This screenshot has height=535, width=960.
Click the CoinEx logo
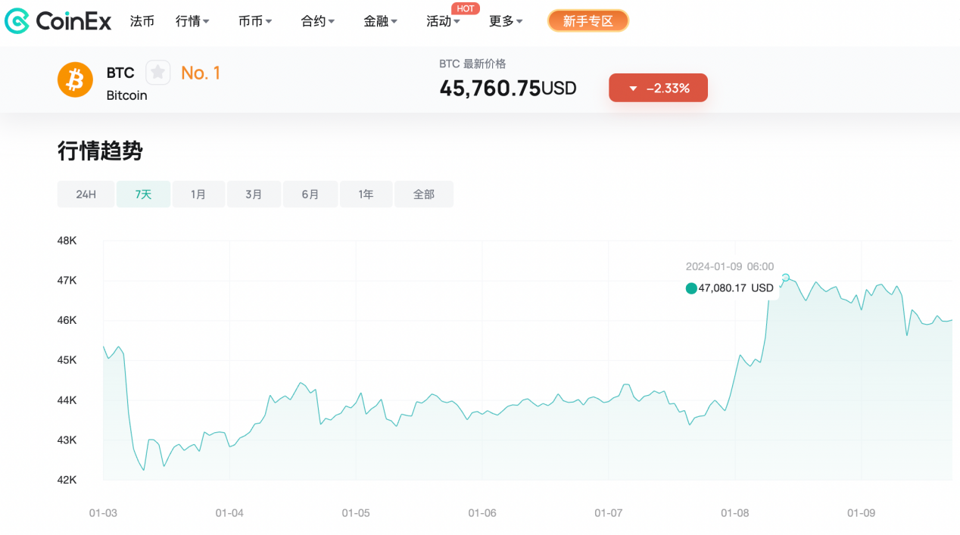click(58, 21)
